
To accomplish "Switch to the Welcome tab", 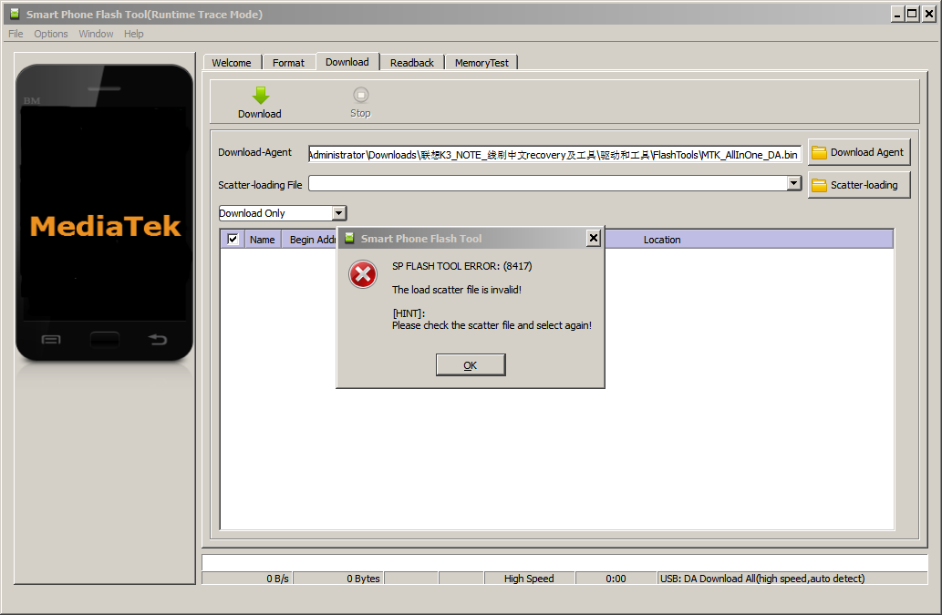I will tap(232, 62).
